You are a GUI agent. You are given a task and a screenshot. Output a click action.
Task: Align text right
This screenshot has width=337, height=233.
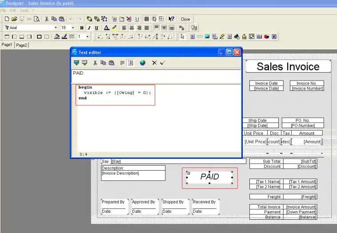[139, 28]
